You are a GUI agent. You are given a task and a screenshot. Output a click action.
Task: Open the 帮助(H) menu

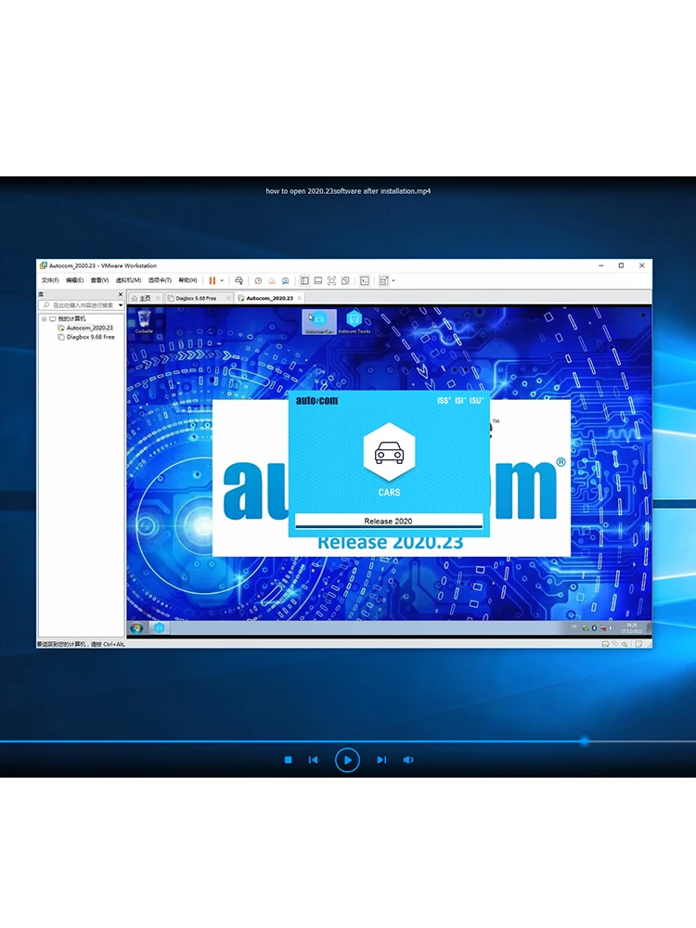pyautogui.click(x=187, y=280)
